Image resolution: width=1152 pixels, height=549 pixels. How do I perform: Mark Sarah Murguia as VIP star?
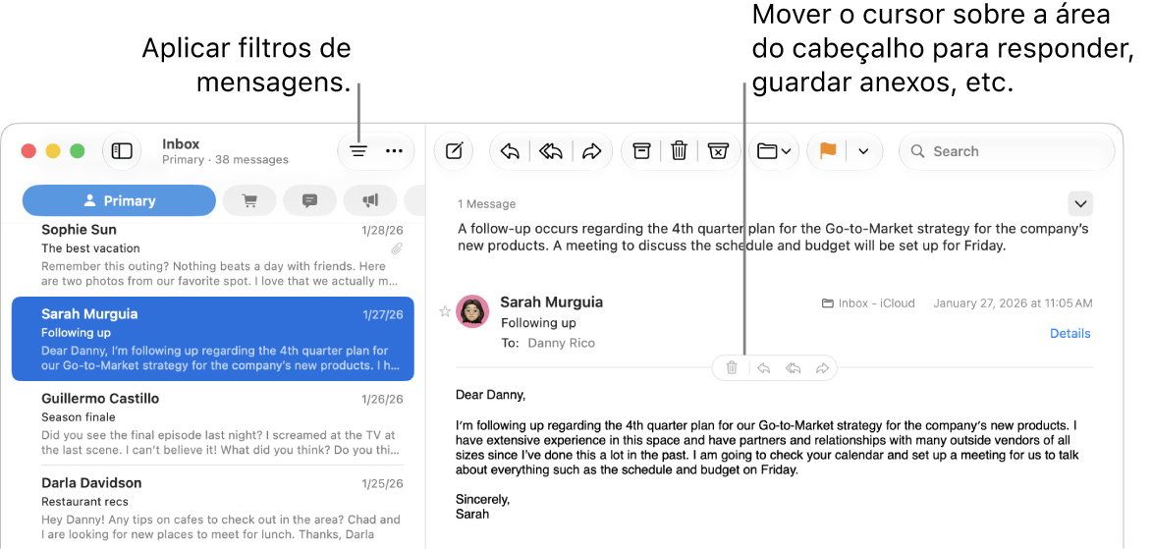pos(445,311)
